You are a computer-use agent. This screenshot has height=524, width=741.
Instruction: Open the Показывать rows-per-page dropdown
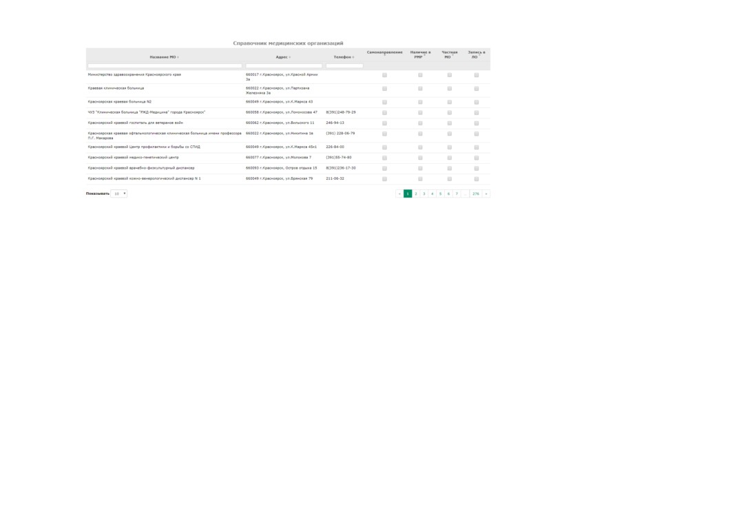pyautogui.click(x=118, y=193)
